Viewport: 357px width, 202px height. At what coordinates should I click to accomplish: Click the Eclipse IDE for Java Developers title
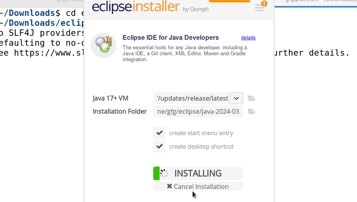(170, 37)
